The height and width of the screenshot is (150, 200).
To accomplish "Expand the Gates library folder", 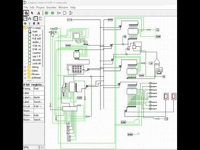I will [25, 71].
